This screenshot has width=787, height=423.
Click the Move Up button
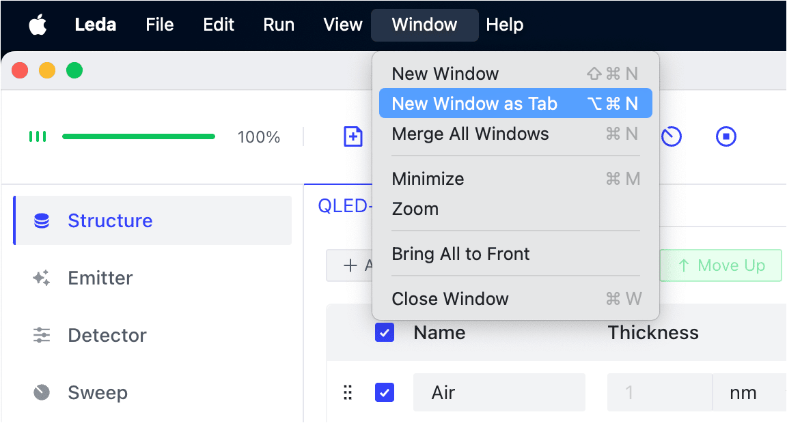[x=721, y=265]
